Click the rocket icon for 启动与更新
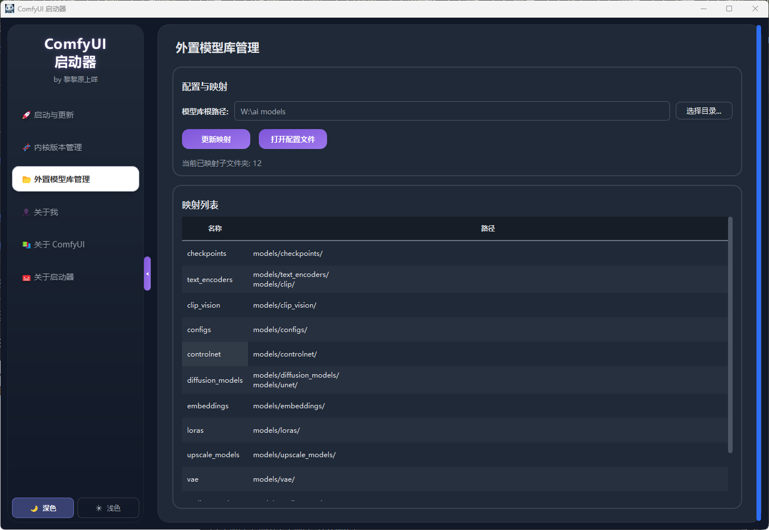The height and width of the screenshot is (530, 769). 26,115
